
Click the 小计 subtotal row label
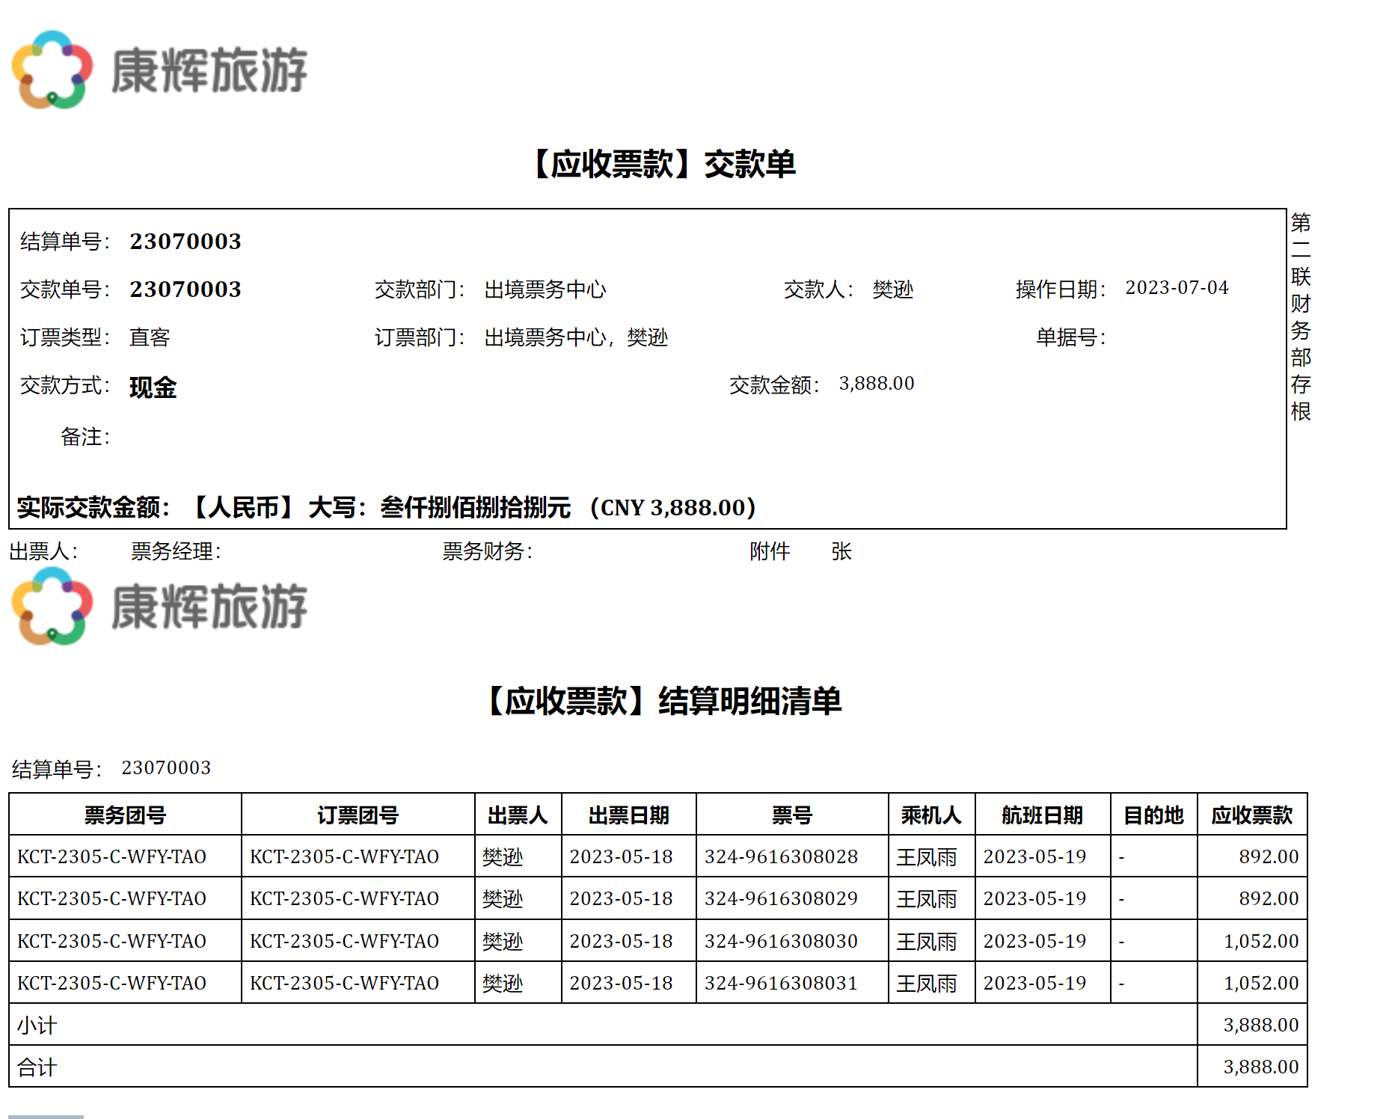click(37, 1025)
